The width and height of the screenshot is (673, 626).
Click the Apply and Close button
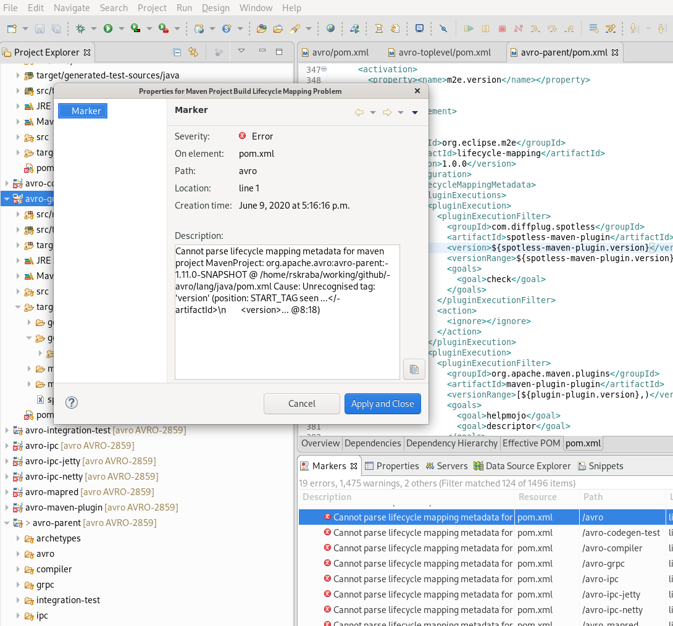tap(382, 404)
